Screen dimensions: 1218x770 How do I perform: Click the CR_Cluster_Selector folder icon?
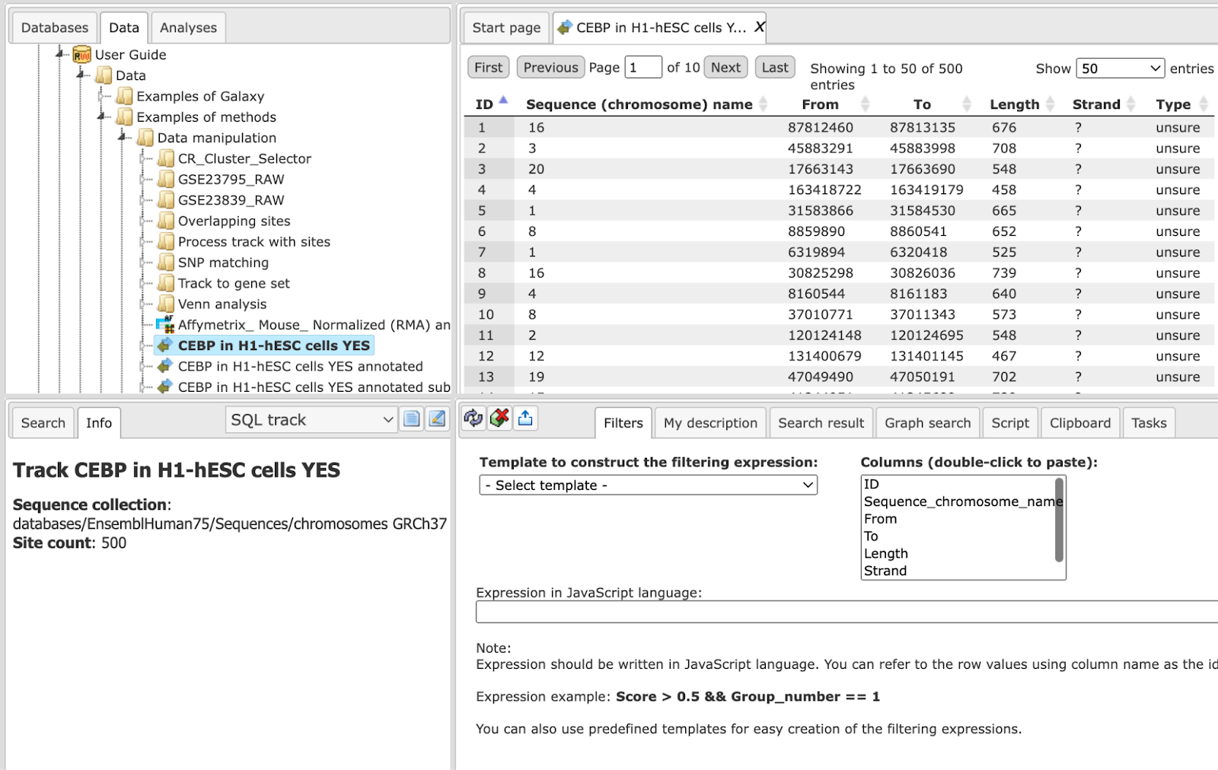tap(165, 158)
